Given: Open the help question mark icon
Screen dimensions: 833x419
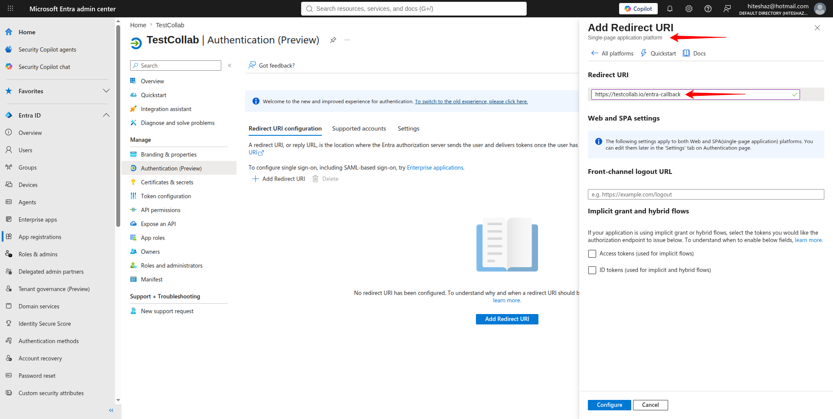Looking at the screenshot, I should (708, 9).
